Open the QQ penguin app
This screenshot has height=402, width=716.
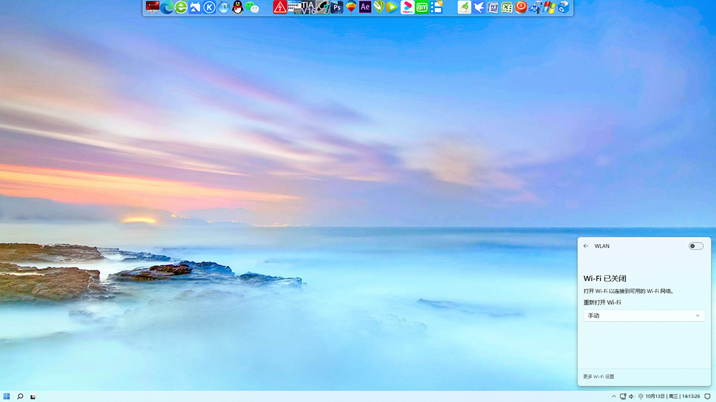(238, 7)
